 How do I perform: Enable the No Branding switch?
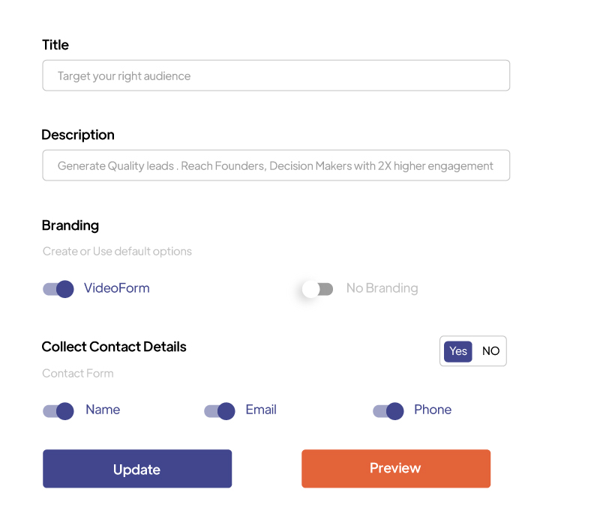coord(317,289)
